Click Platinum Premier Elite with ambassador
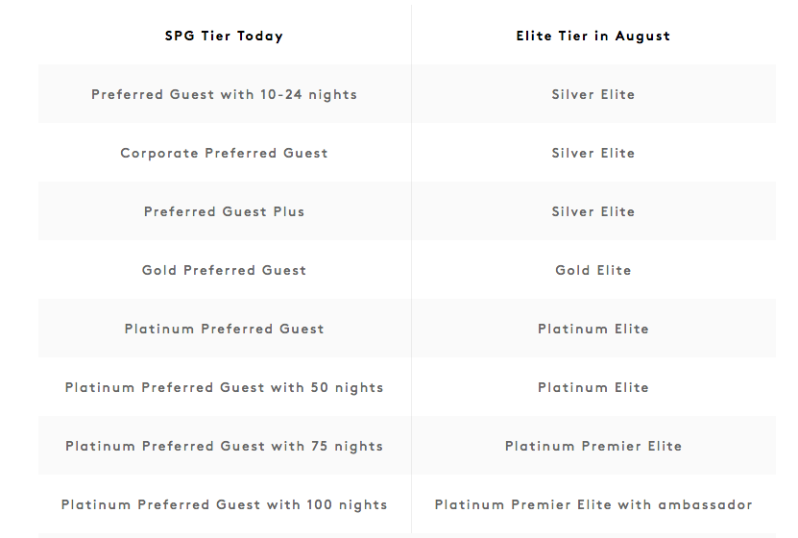The image size is (798, 538). [x=593, y=504]
